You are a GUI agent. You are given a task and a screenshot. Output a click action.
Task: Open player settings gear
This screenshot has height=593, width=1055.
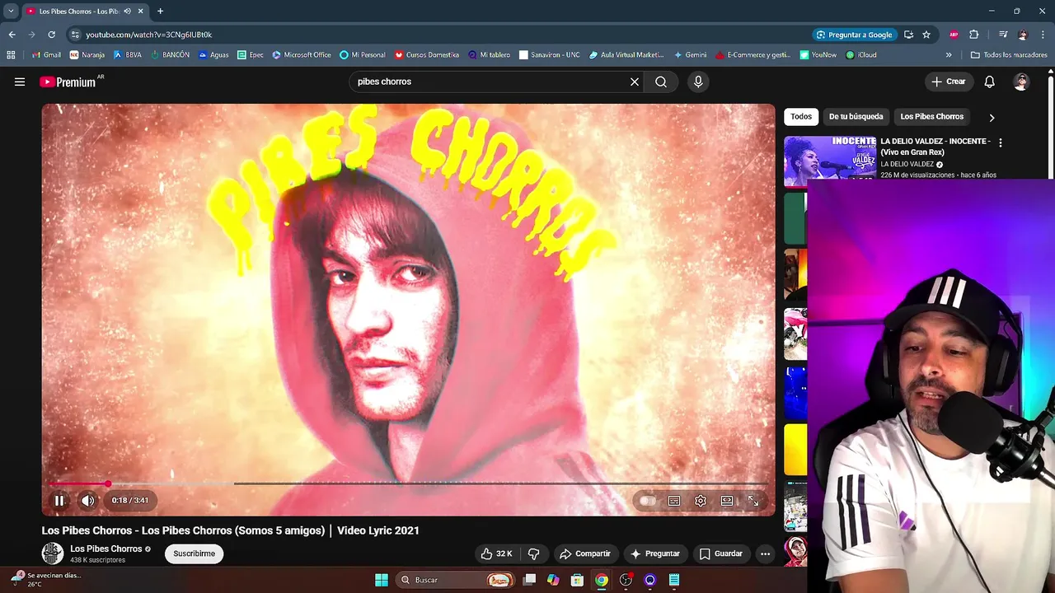(701, 501)
